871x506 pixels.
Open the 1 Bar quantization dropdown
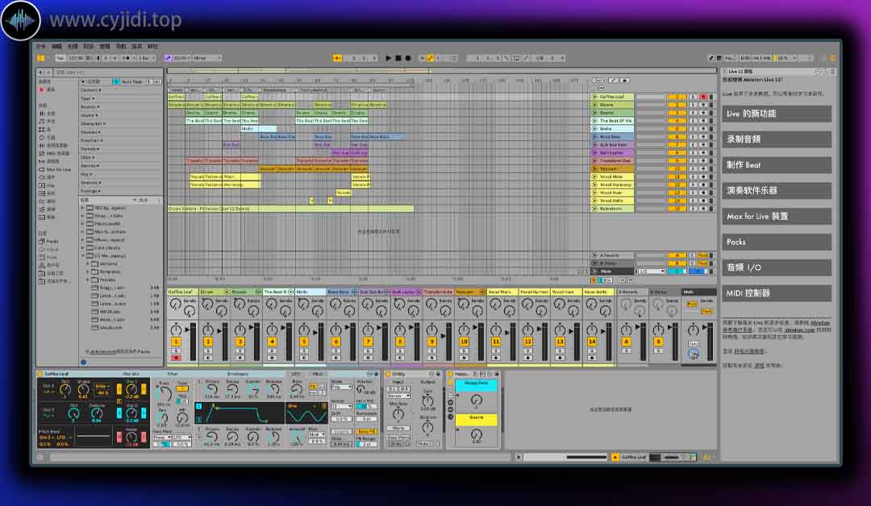click(x=147, y=58)
